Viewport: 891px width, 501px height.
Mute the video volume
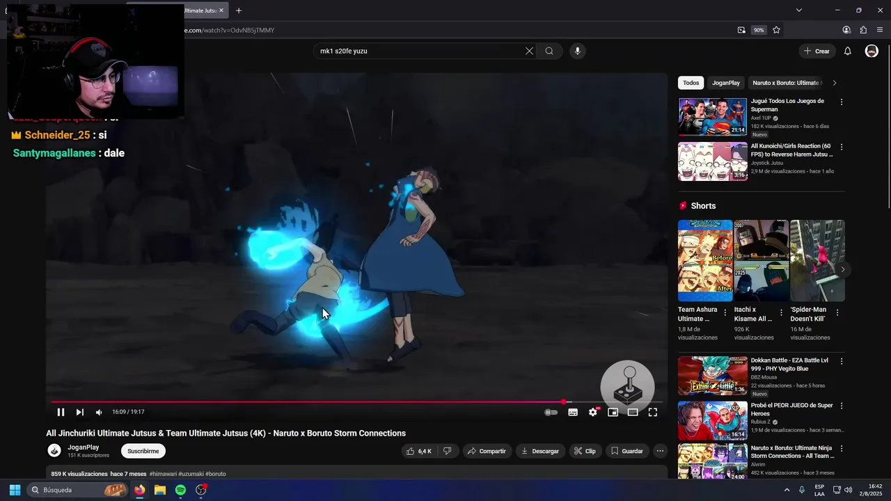[99, 413]
